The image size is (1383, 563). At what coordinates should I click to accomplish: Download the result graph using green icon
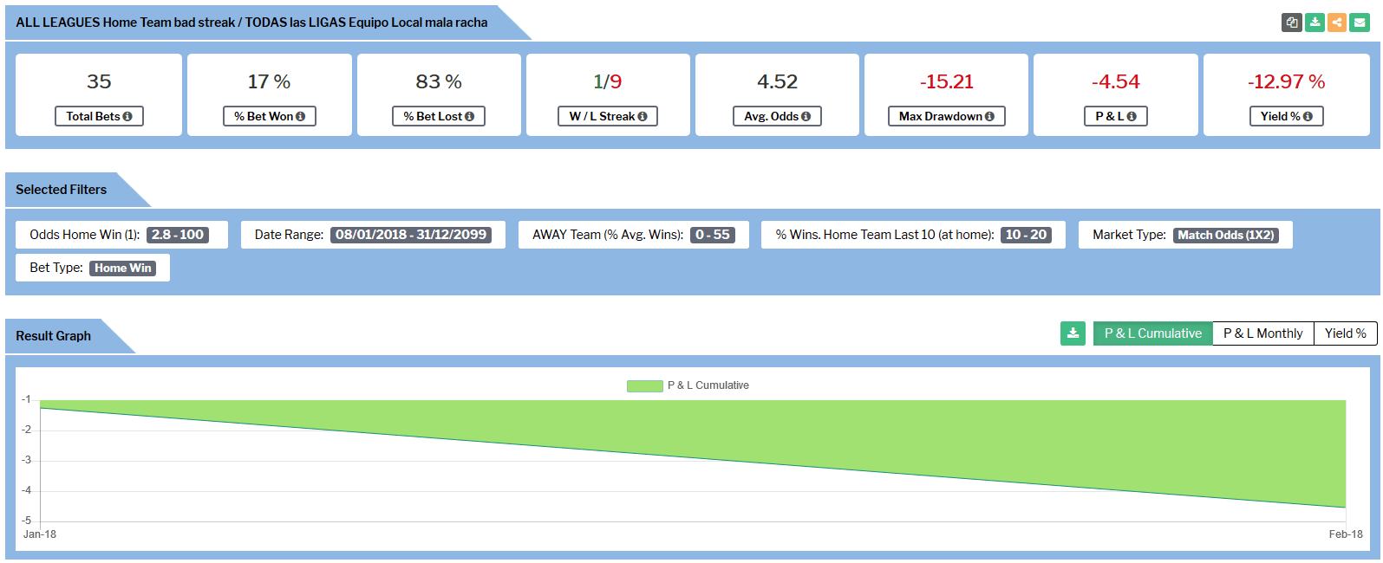click(1073, 333)
